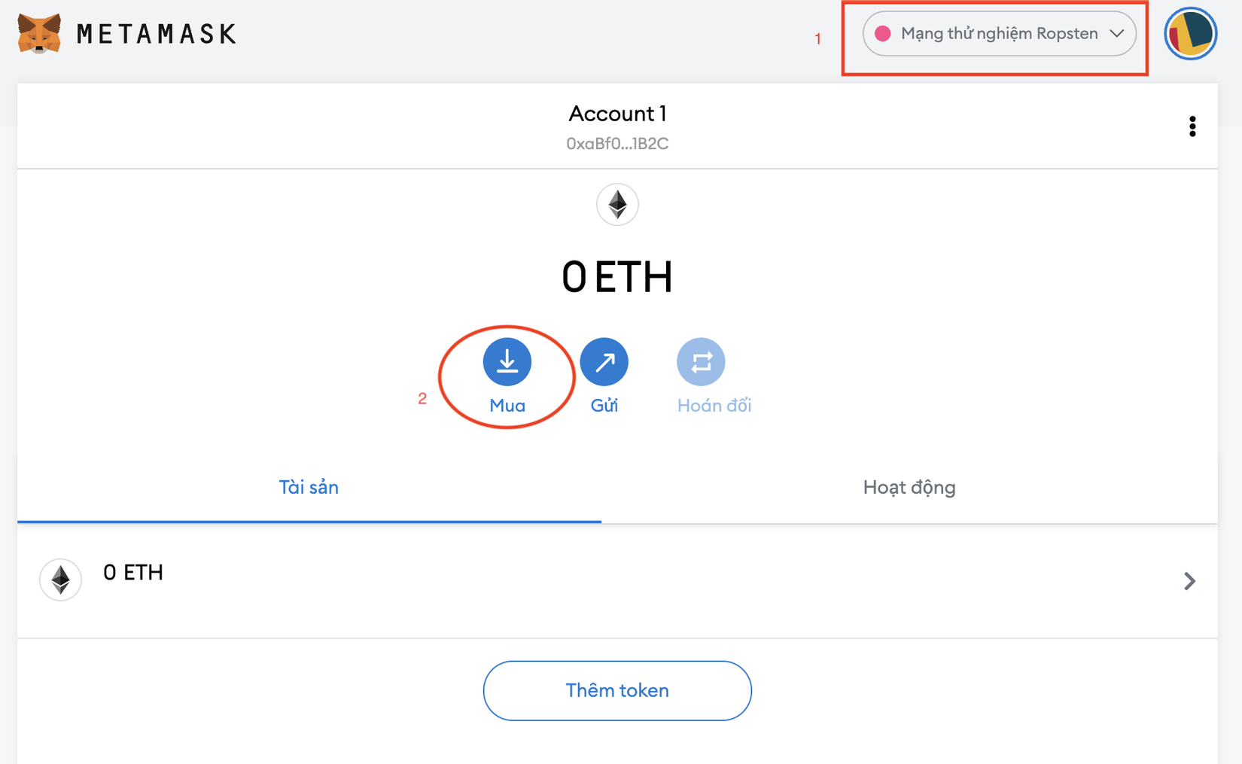1242x764 pixels.
Task: Switch to the Hoạt động tab
Action: (x=909, y=488)
